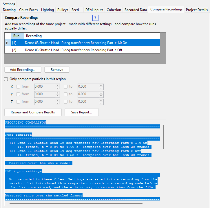Switch to the Cohesion tab

[x=114, y=10]
